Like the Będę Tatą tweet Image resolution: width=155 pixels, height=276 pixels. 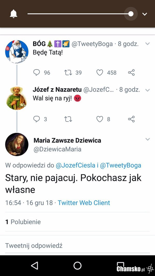point(100,72)
